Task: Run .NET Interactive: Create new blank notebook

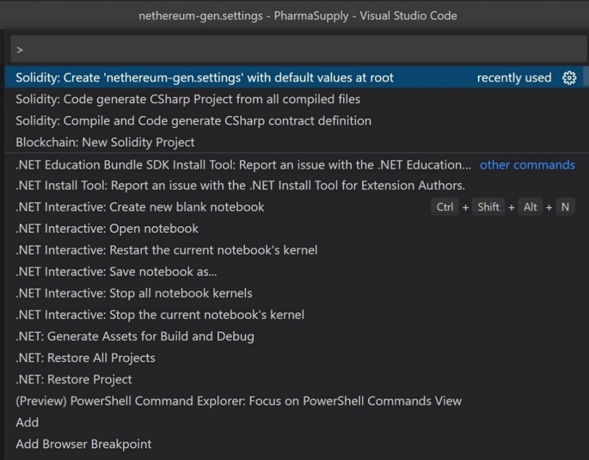Action: [140, 207]
